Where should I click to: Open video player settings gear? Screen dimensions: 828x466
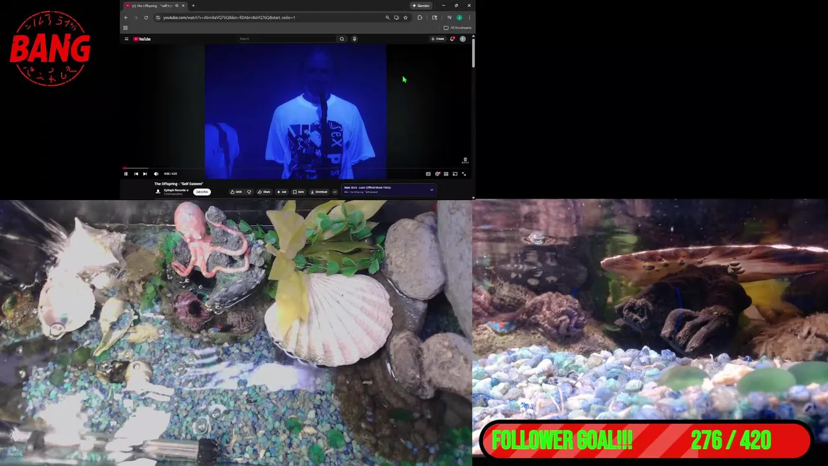click(437, 173)
